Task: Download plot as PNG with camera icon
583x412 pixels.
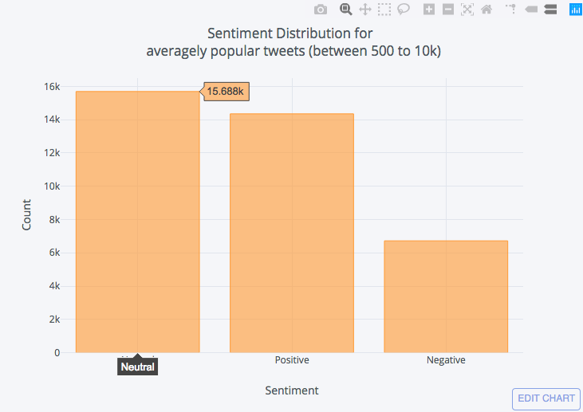Action: (x=320, y=10)
